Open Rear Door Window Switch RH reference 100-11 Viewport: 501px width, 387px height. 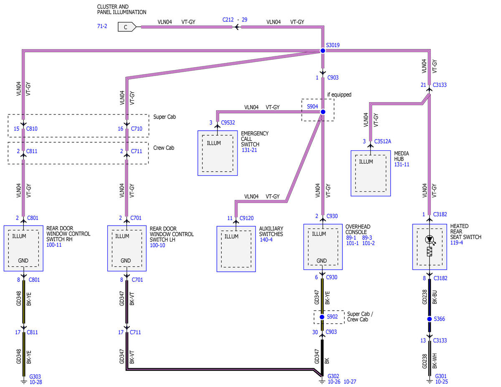pos(54,245)
